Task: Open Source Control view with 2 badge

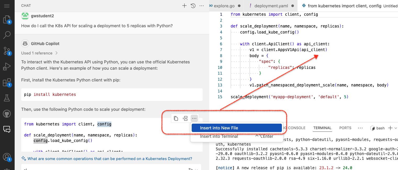Action: point(7,51)
